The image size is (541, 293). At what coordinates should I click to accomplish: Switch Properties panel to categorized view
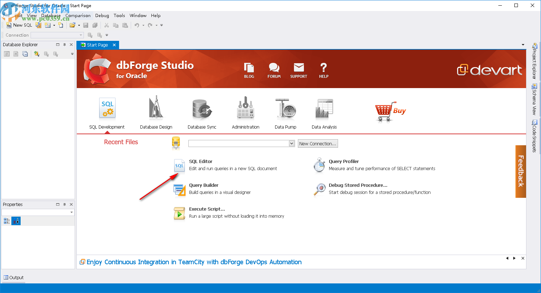tap(6, 221)
